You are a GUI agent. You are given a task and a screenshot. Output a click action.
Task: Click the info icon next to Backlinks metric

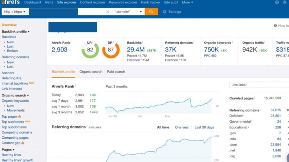click(143, 42)
